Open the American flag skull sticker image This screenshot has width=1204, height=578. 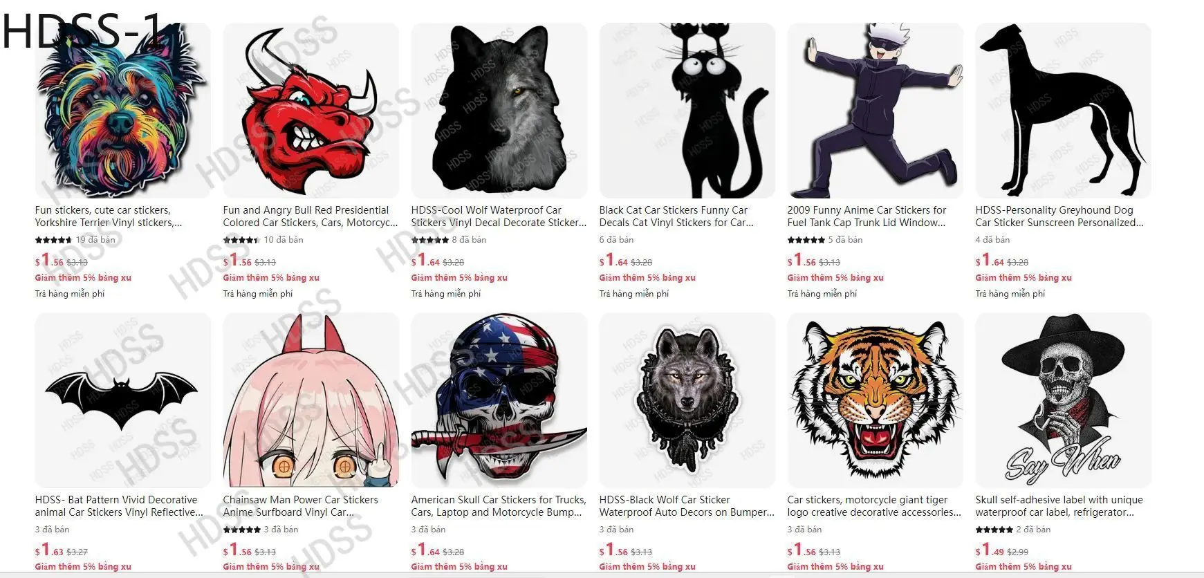499,400
